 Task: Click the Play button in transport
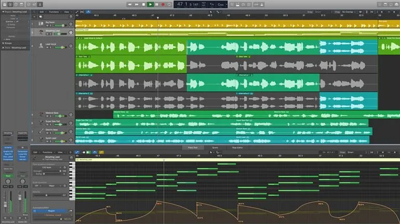tap(150, 4)
